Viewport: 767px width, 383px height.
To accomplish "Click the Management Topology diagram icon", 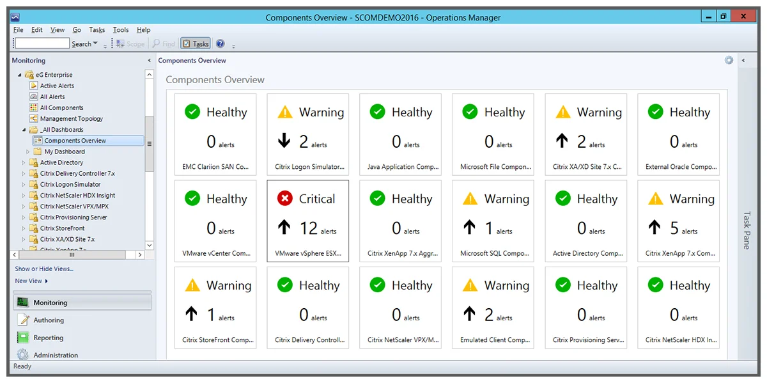I will point(35,118).
